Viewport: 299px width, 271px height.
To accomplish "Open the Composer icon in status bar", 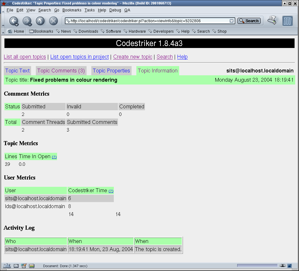I will [24, 266].
